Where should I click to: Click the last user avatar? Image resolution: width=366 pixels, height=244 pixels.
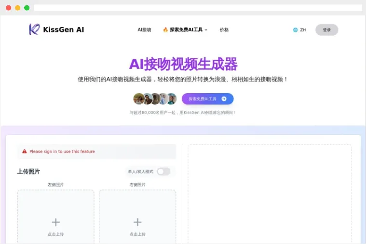(x=172, y=99)
